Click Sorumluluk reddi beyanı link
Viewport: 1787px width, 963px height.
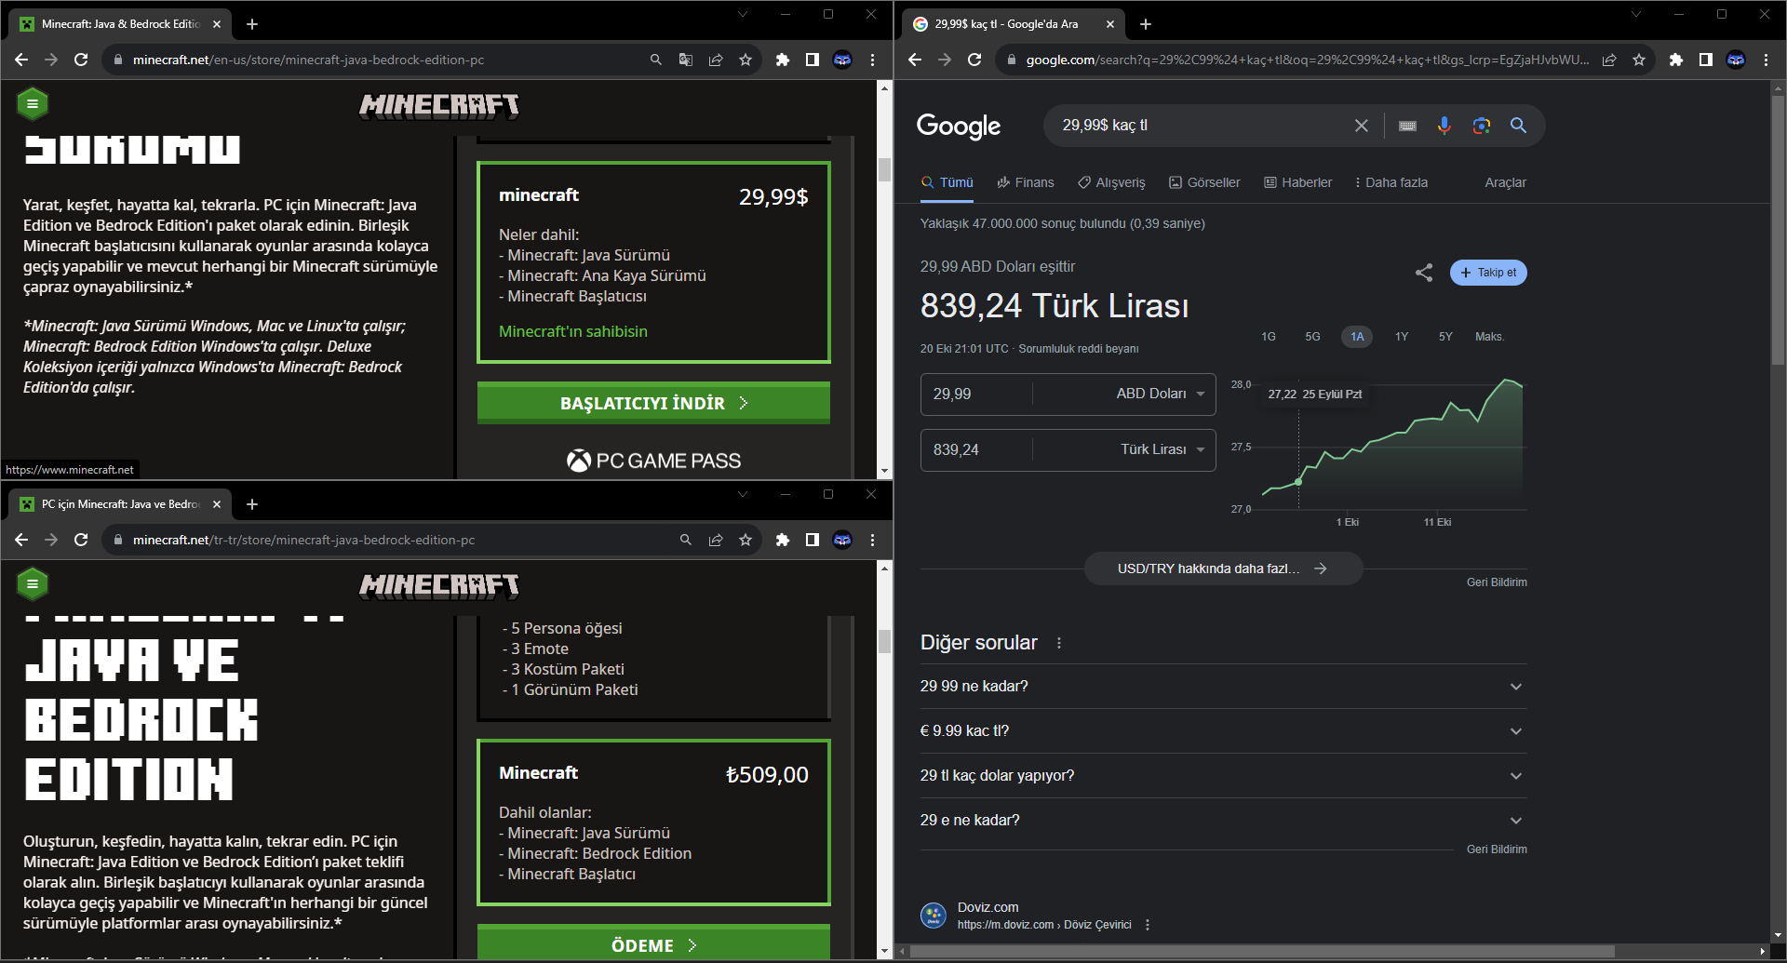[1078, 349]
